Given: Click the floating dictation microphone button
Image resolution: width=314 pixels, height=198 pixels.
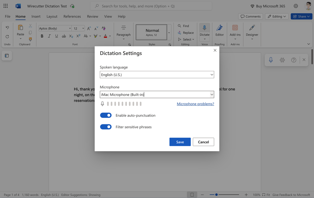Looking at the screenshot, I should click(271, 60).
